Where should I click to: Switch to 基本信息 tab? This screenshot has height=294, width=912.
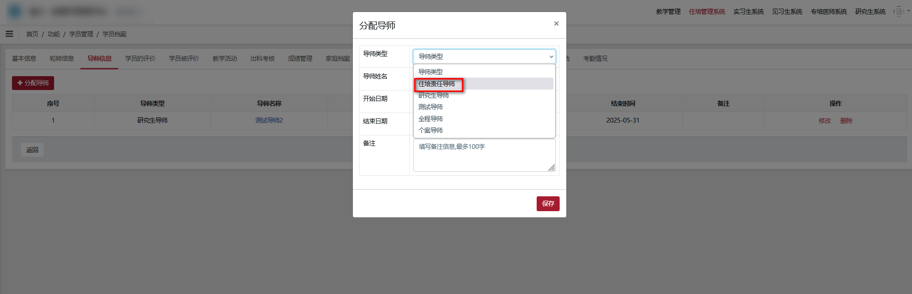tap(24, 58)
